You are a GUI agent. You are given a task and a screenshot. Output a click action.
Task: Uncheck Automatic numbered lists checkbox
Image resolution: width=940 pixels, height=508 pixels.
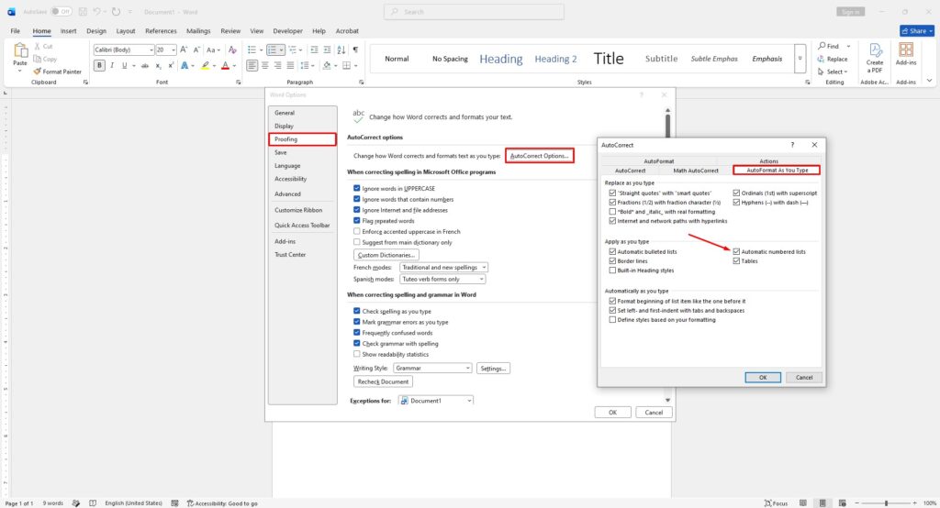[736, 251]
